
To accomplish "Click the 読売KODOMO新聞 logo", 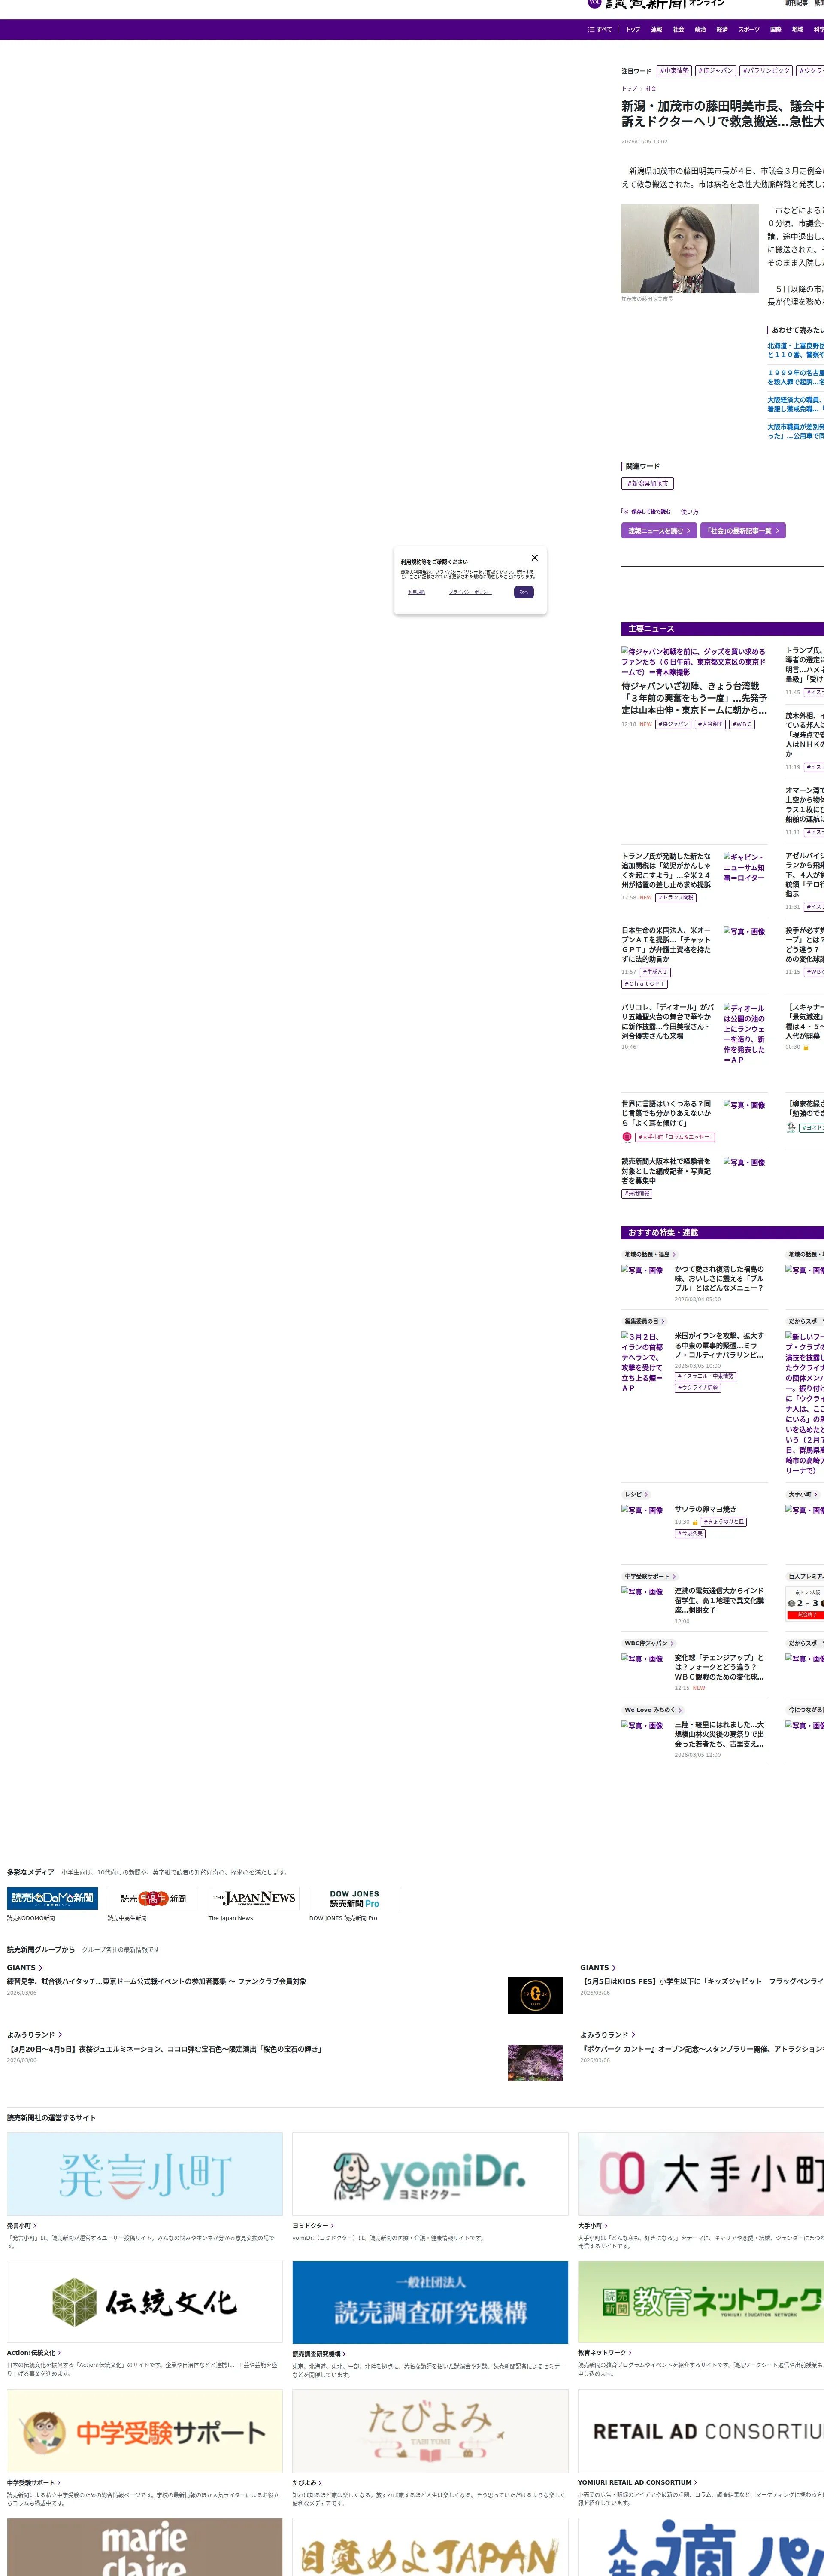I will pyautogui.click(x=52, y=1898).
